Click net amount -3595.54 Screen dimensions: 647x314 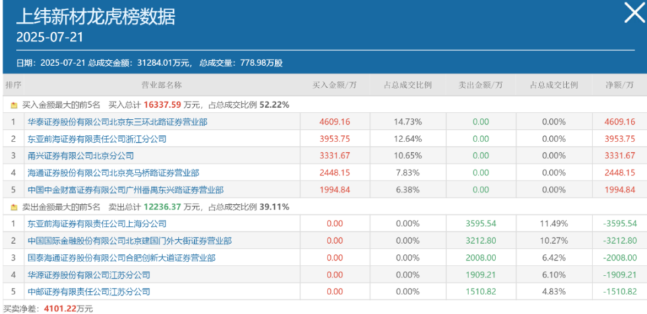(620, 224)
